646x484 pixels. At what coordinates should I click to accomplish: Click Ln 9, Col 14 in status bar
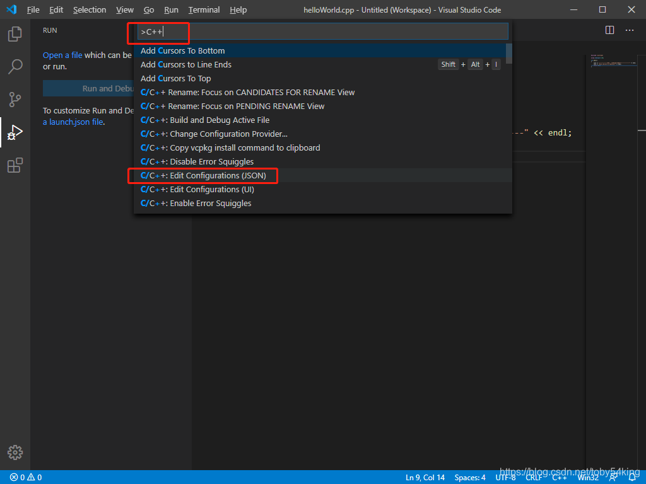(425, 478)
